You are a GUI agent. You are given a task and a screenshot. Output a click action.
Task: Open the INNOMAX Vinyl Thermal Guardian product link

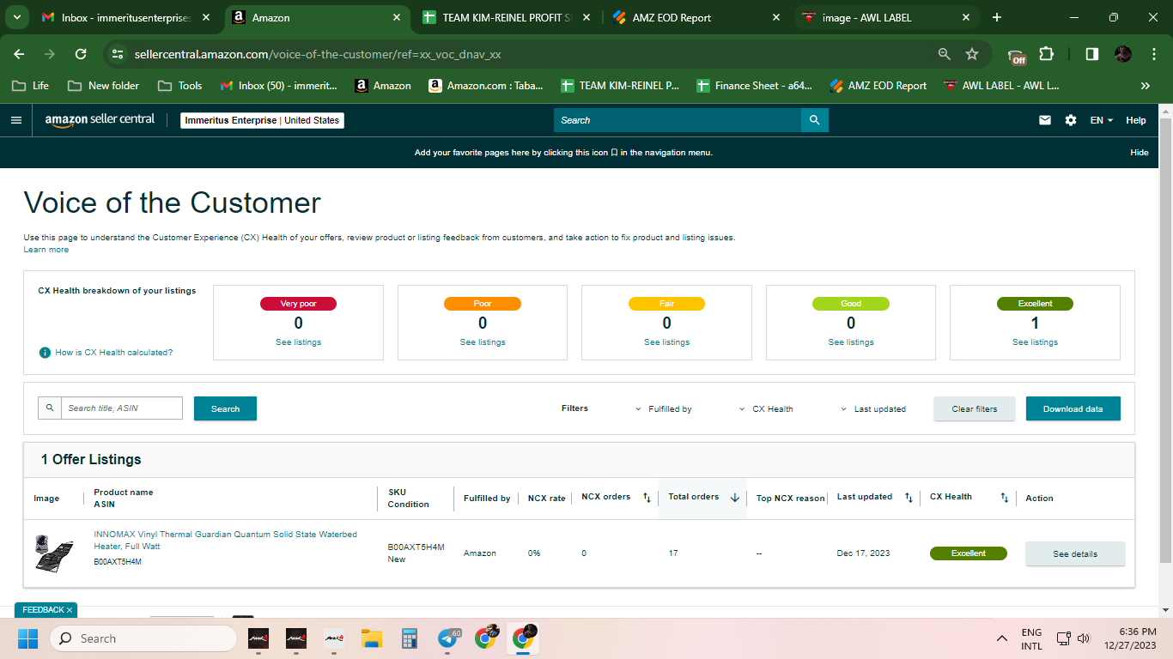point(226,540)
